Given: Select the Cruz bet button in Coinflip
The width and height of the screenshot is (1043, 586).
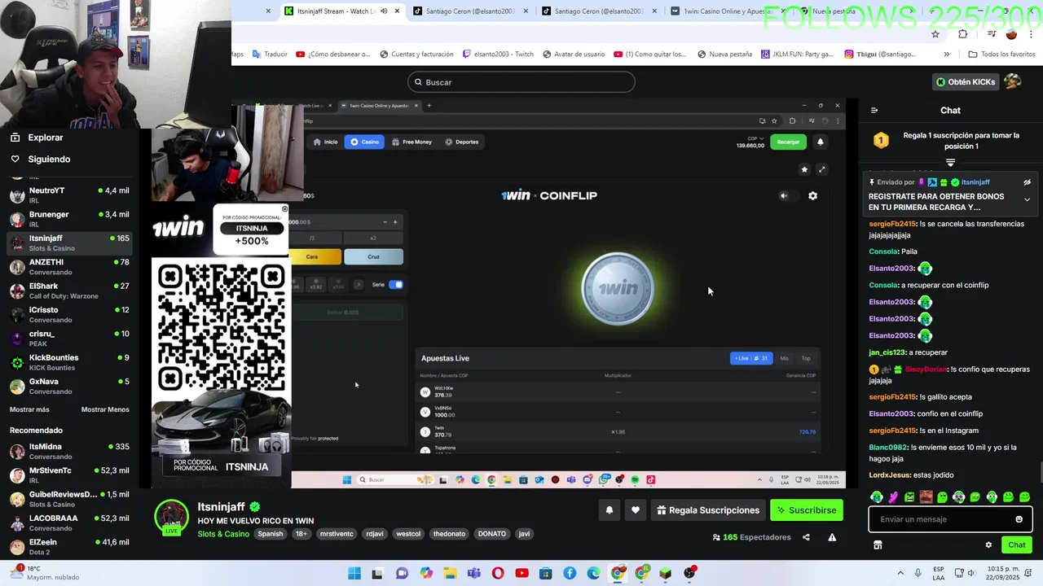Looking at the screenshot, I should pyautogui.click(x=373, y=256).
